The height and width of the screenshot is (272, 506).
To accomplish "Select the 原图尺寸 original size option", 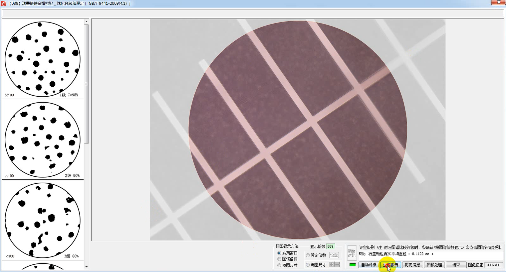I will pyautogui.click(x=279, y=265).
